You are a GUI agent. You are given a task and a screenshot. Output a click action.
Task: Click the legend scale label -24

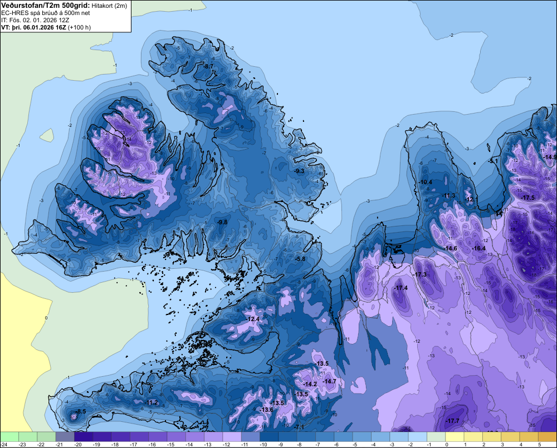(3, 445)
